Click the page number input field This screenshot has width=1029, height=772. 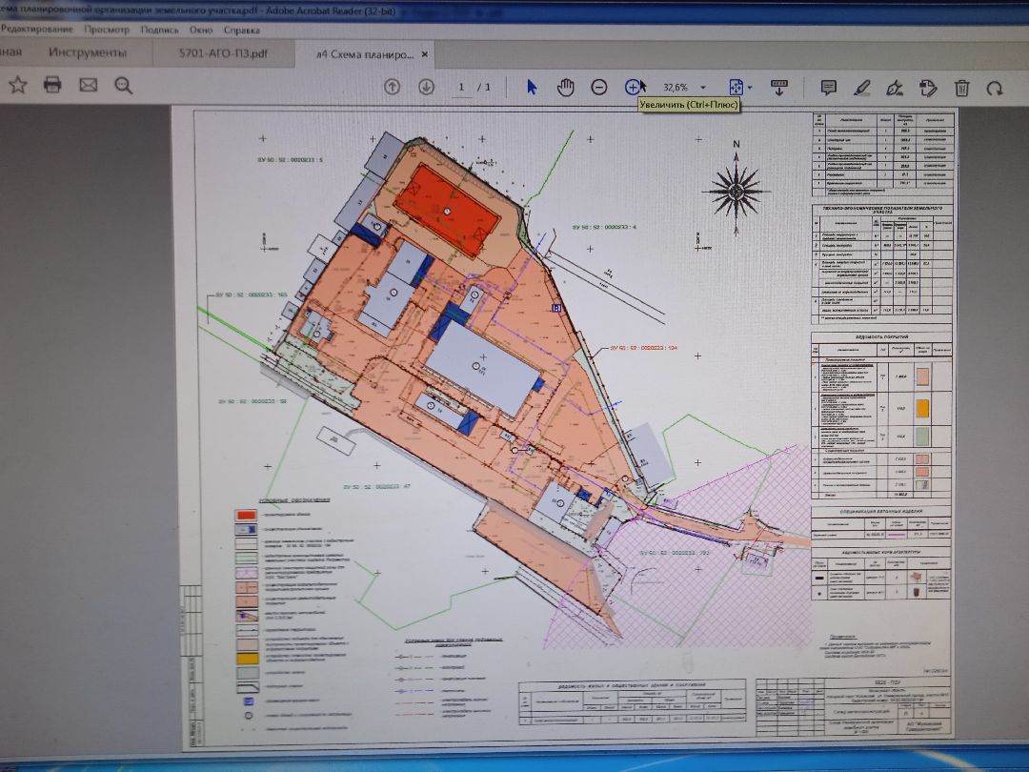click(x=462, y=88)
